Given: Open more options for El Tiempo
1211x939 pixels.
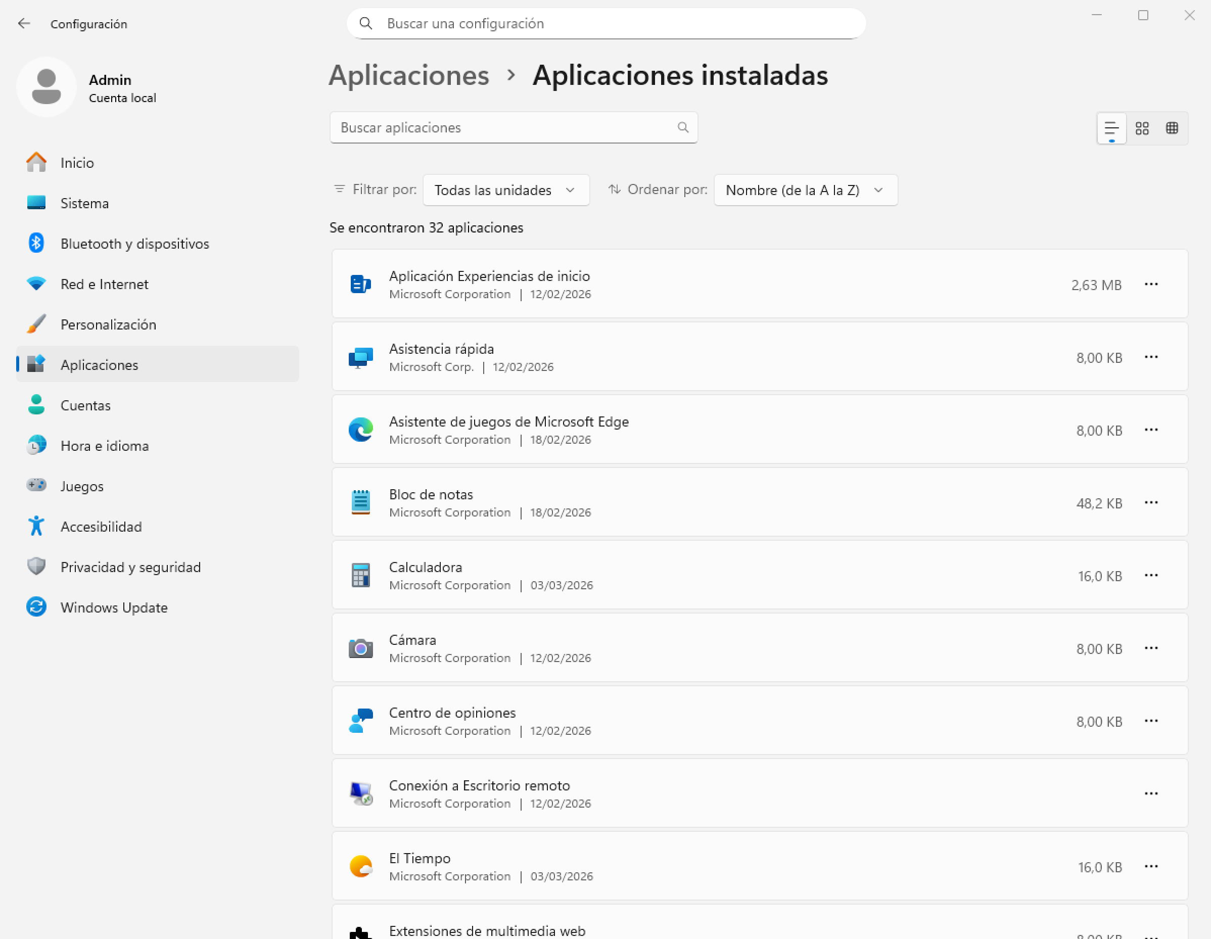Looking at the screenshot, I should [1151, 866].
